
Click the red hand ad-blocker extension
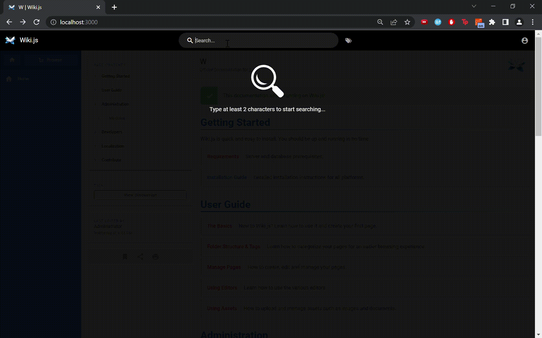(x=451, y=22)
